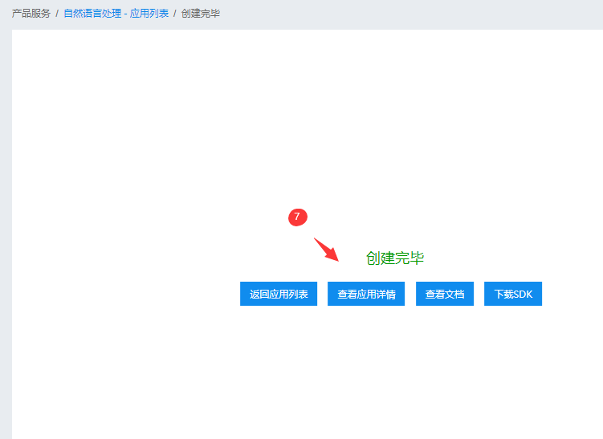Open 自然语言处理 - 应用列表 breadcrumb link
Image resolution: width=603 pixels, height=439 pixels.
116,14
